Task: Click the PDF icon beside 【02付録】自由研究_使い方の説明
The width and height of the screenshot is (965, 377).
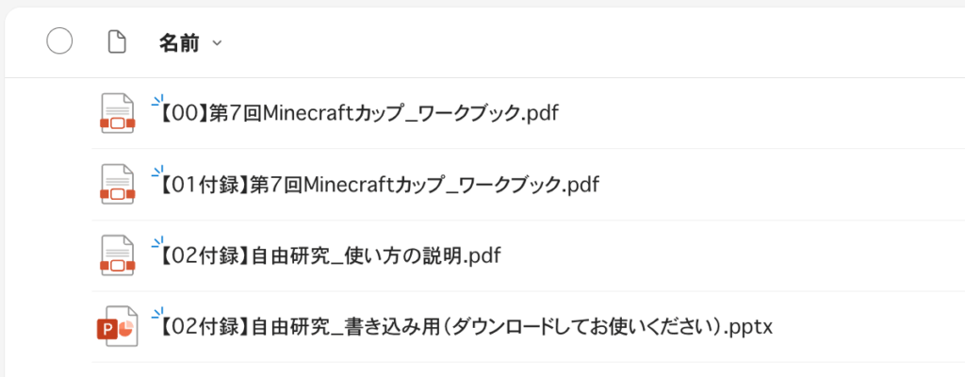Action: pos(118,255)
